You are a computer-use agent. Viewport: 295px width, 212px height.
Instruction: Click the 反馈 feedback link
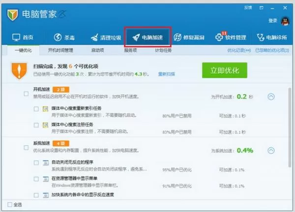[248, 8]
